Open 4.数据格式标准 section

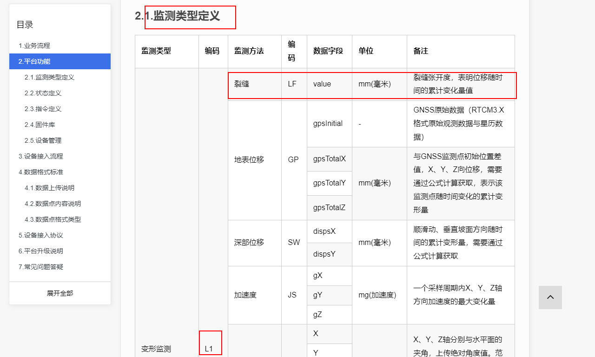coord(41,172)
